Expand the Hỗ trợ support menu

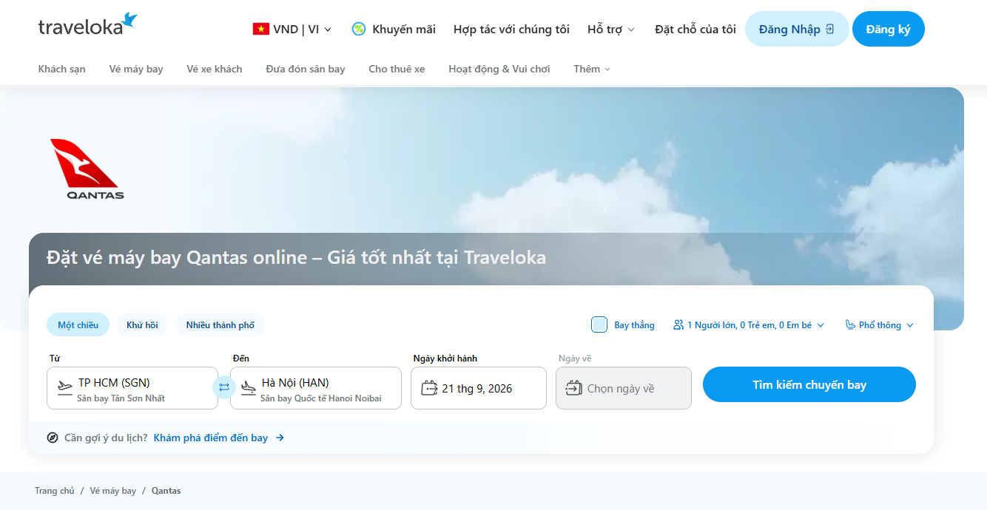click(x=611, y=30)
